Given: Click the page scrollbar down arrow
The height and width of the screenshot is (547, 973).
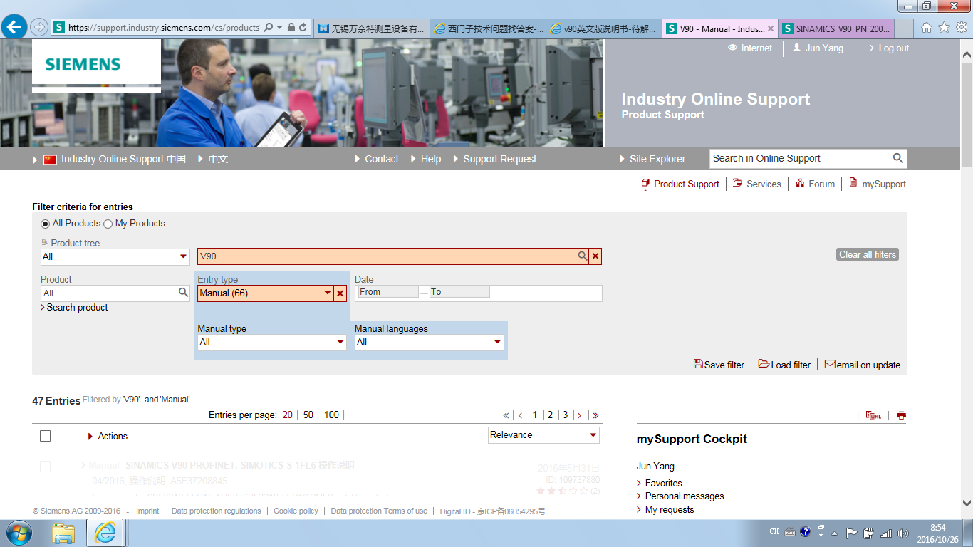Looking at the screenshot, I should coord(967,503).
